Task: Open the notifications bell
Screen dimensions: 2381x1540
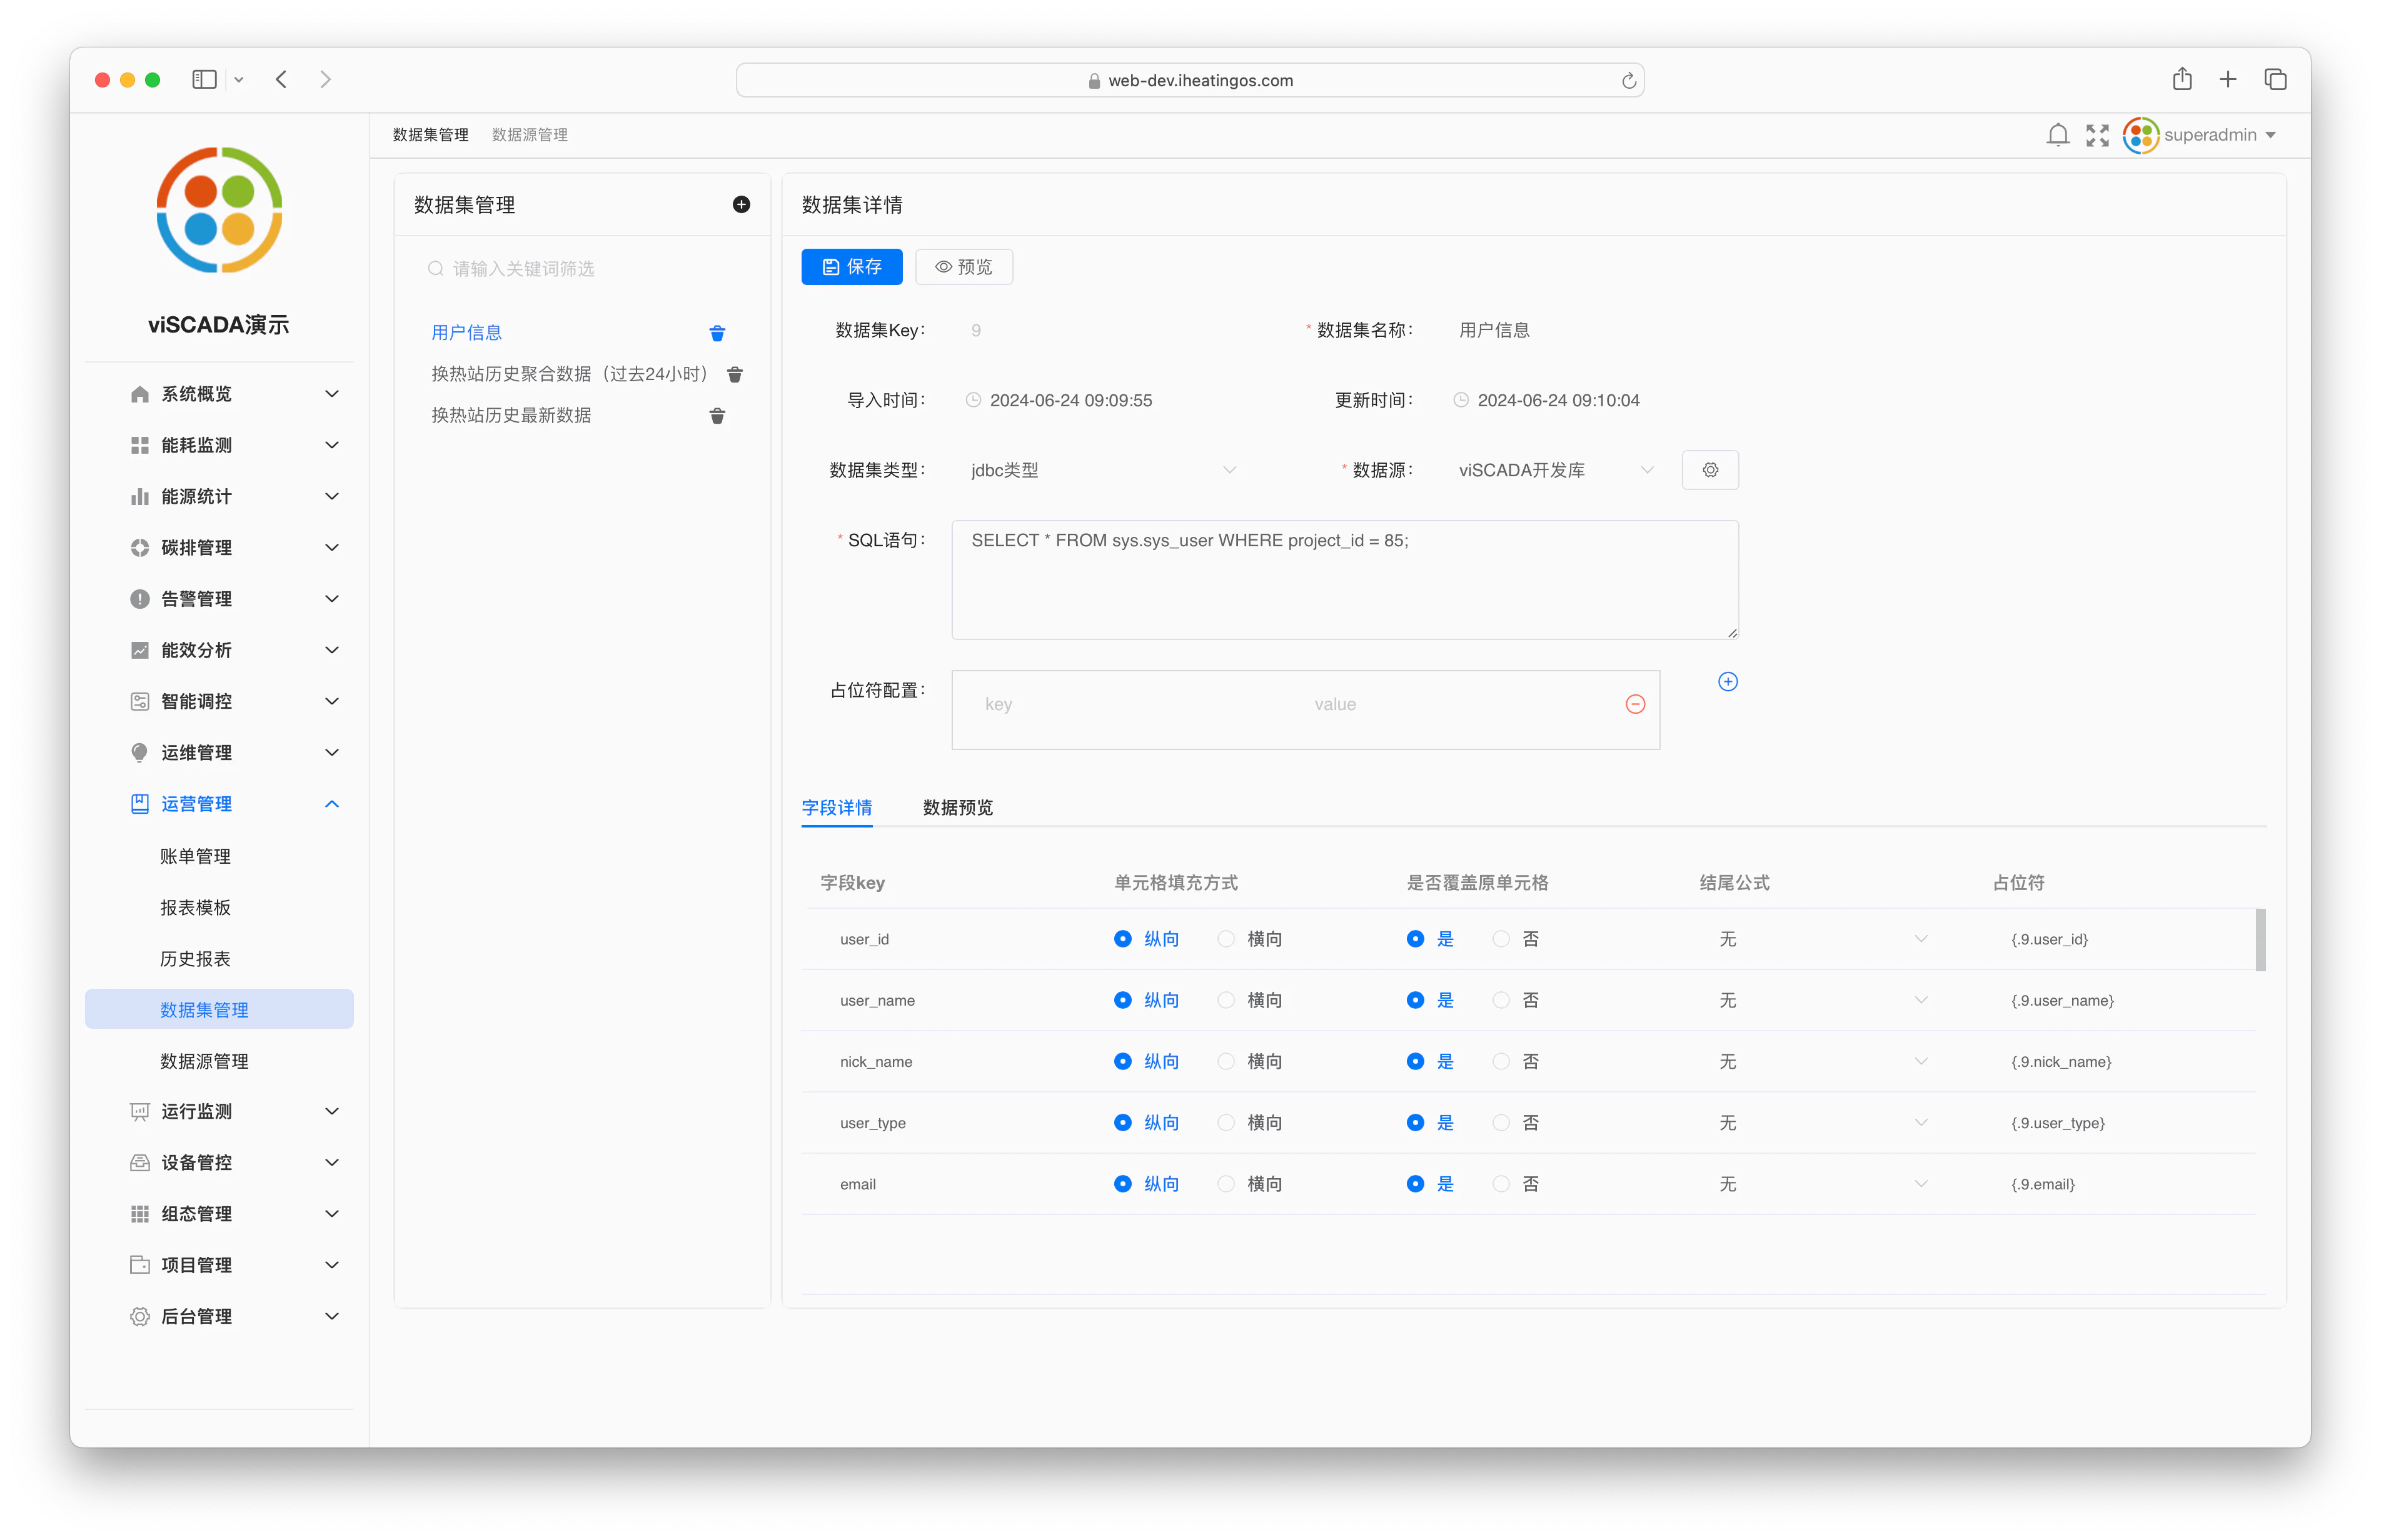Action: [2058, 135]
